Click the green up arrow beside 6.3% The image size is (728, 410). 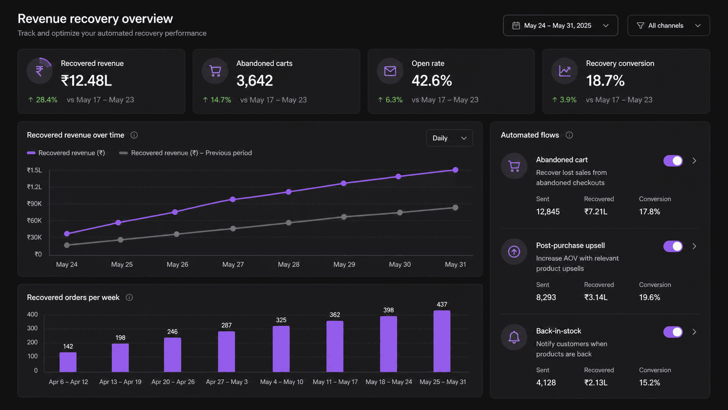pos(381,100)
